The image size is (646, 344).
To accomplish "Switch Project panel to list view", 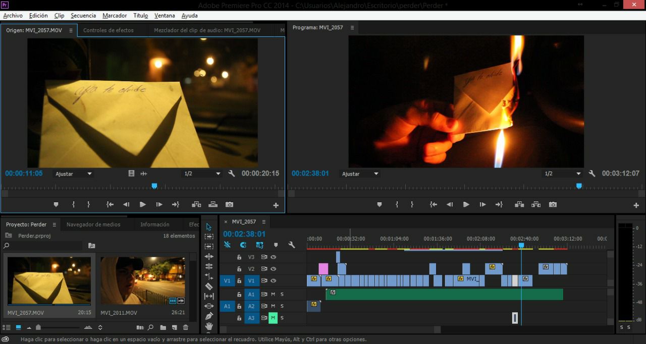I will (7, 327).
